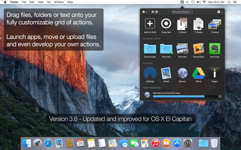Image resolution: width=241 pixels, height=150 pixels.
Task: Open Pages from the Dock
Action: pyautogui.click(x=145, y=143)
